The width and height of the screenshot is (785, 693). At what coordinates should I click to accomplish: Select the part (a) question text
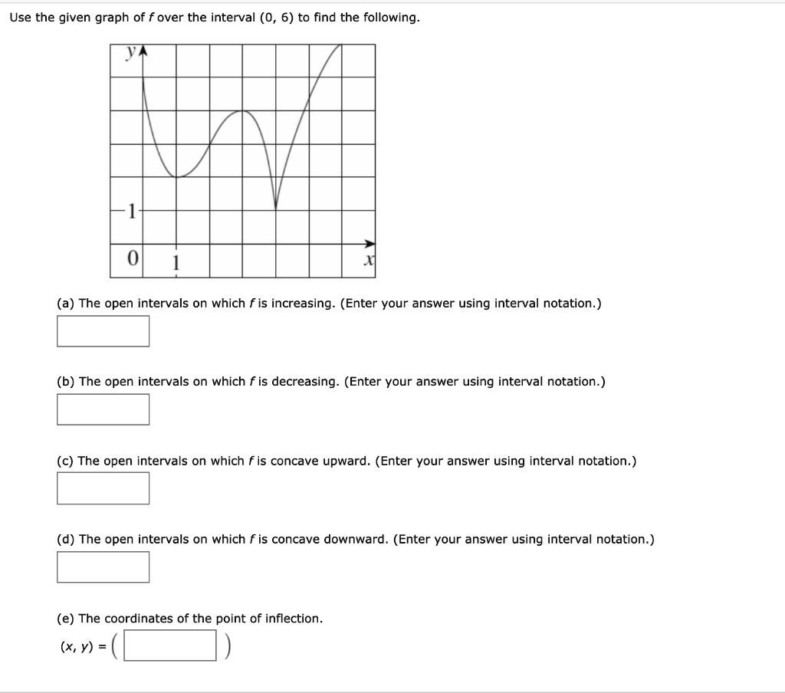[330, 303]
